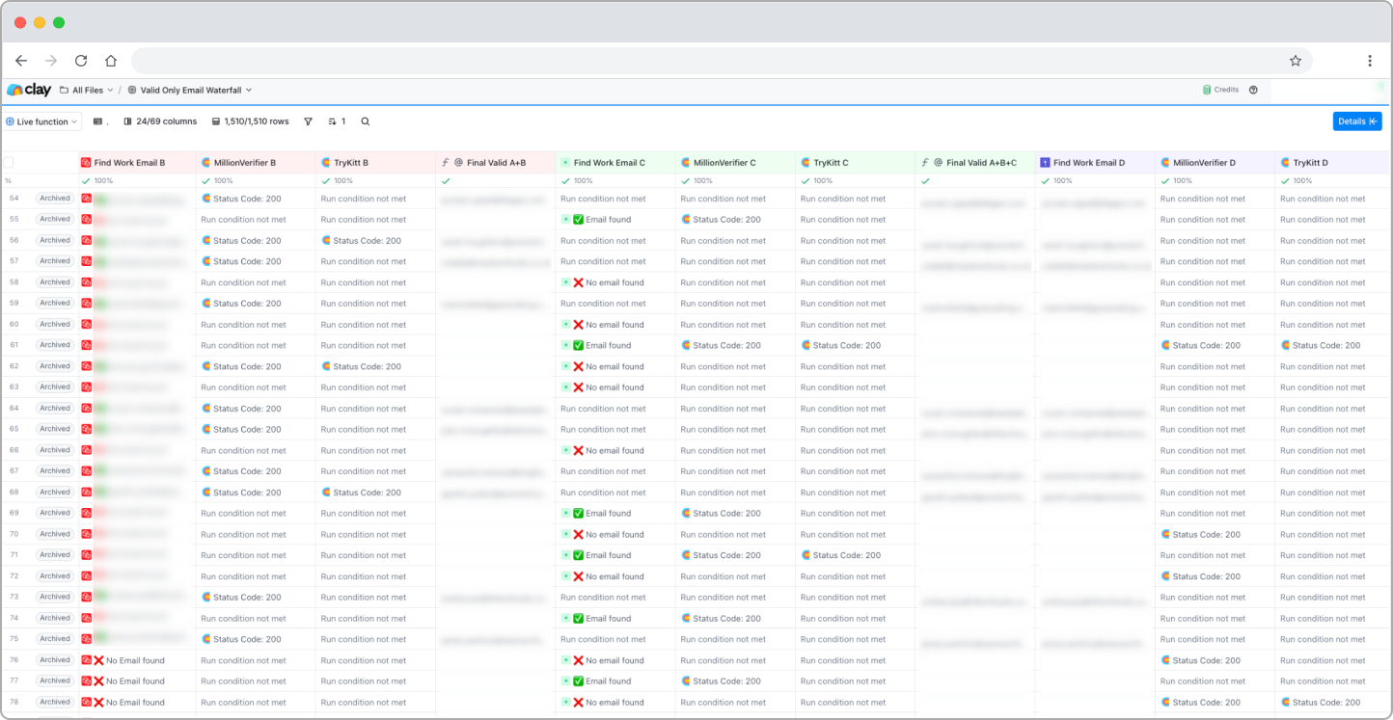
Task: Click the Final Valid A+B+C column header
Action: pos(975,163)
